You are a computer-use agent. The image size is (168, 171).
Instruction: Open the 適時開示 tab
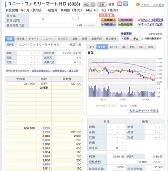pyautogui.click(x=63, y=39)
